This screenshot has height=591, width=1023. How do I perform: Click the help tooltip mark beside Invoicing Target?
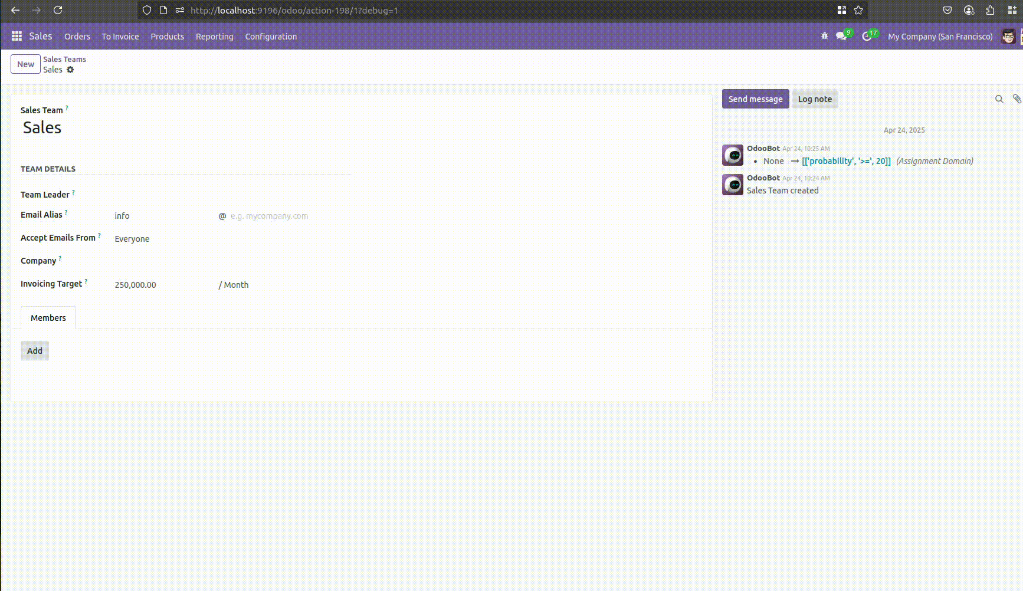(86, 281)
